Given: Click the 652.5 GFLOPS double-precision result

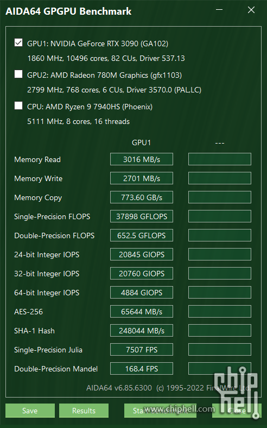Looking at the screenshot, I should tap(142, 235).
